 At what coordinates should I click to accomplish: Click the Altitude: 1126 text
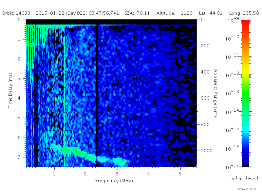tap(175, 13)
